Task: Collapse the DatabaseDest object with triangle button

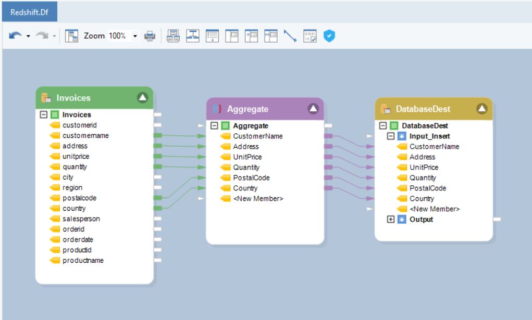Action: click(x=481, y=108)
